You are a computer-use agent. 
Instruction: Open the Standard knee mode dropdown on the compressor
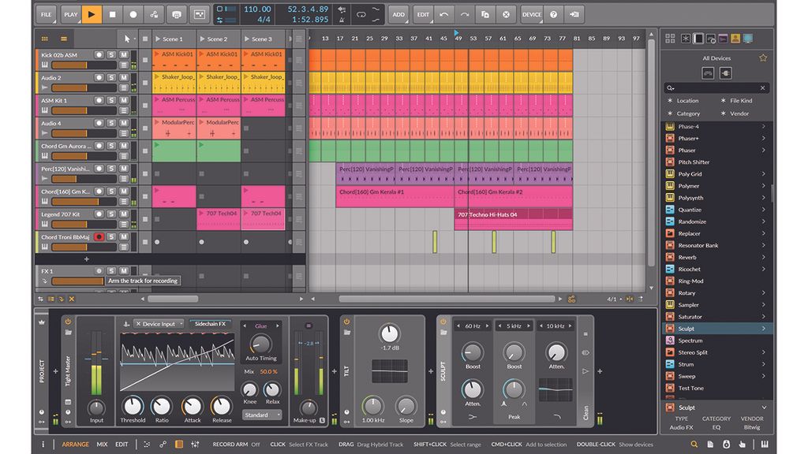click(263, 415)
